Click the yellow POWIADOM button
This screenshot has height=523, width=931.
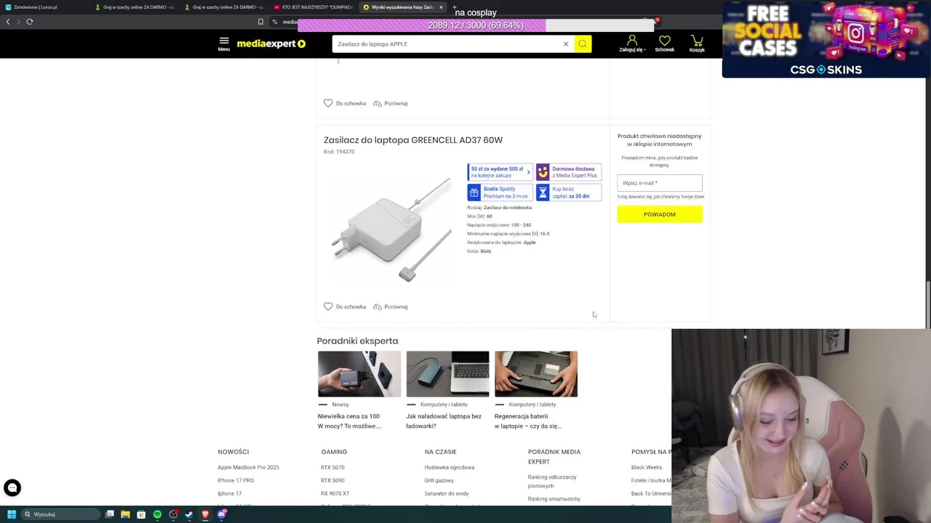(660, 214)
